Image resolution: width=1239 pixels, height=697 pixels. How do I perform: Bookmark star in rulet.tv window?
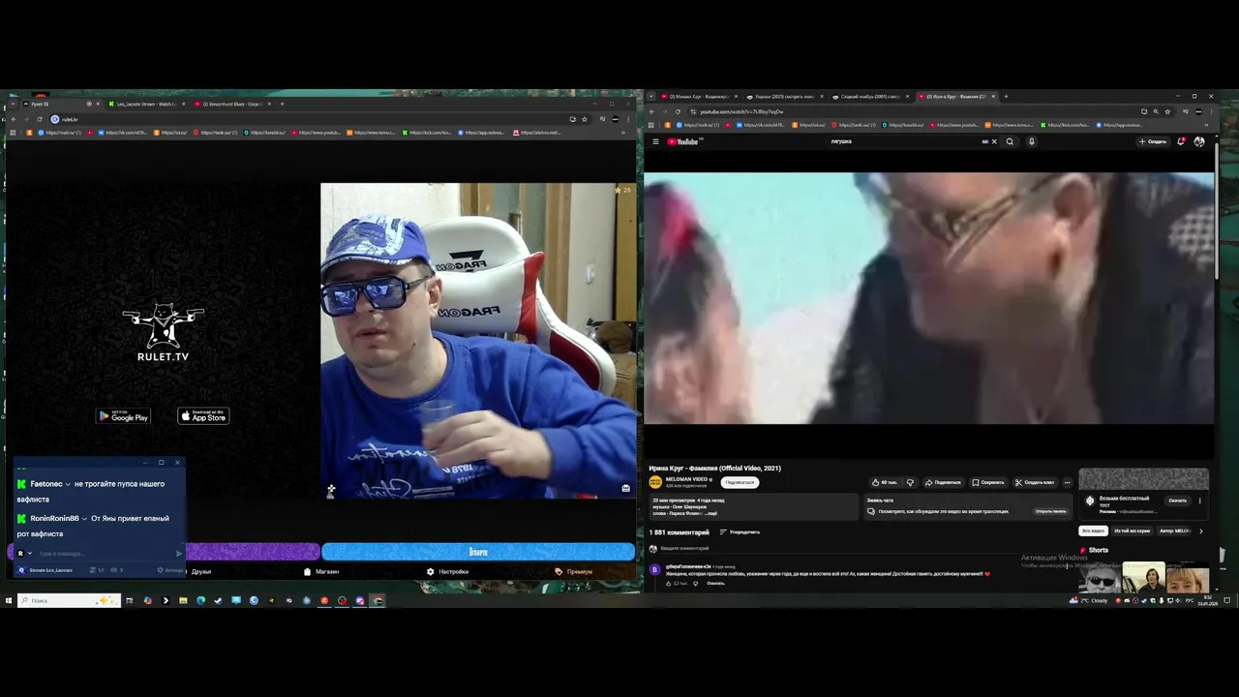585,119
